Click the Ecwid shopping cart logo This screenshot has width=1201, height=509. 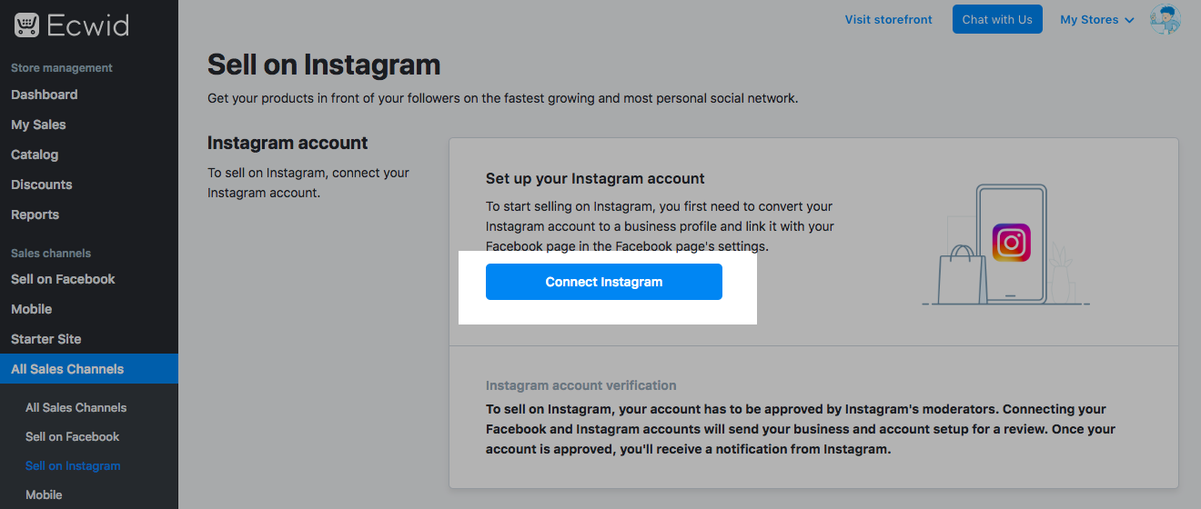point(26,25)
